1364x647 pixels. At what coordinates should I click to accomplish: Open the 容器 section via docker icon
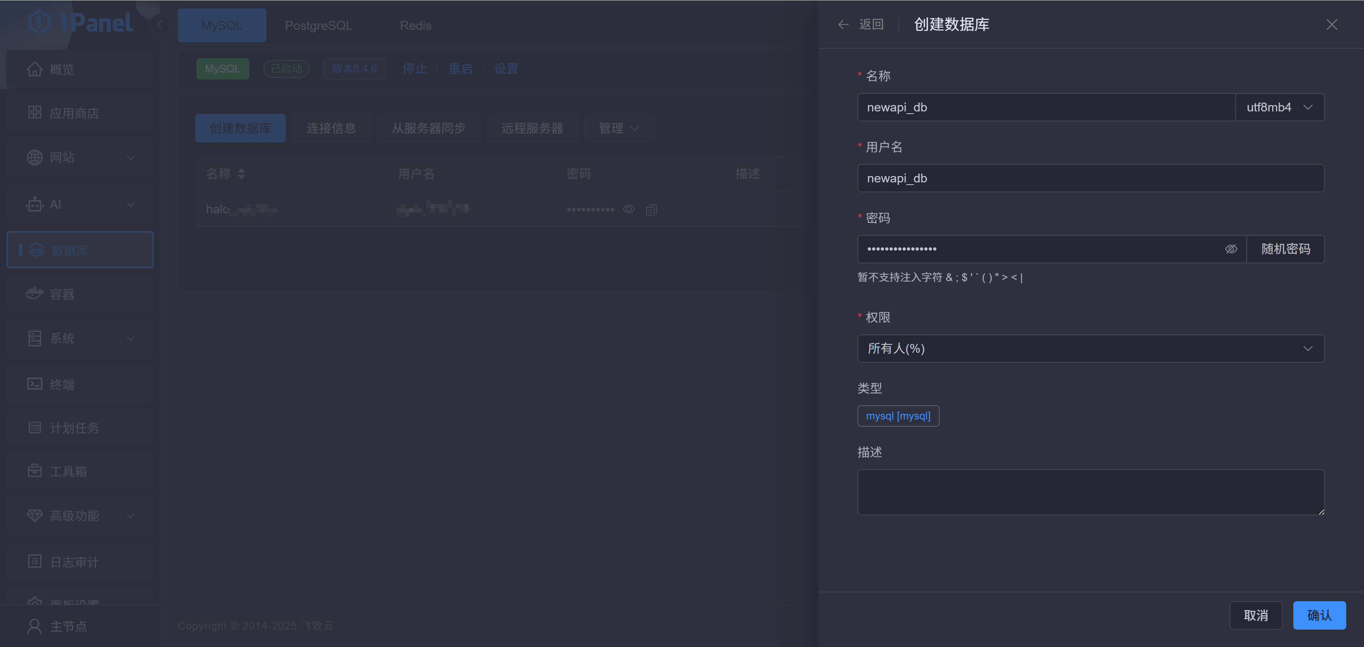34,294
